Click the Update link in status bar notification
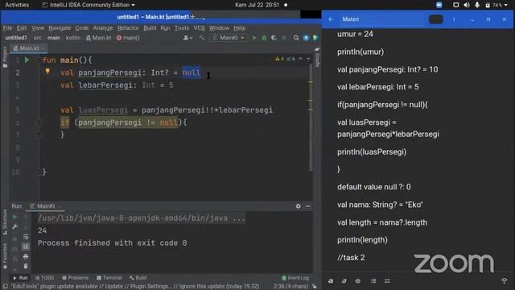The width and height of the screenshot is (515, 290). pyautogui.click(x=113, y=287)
